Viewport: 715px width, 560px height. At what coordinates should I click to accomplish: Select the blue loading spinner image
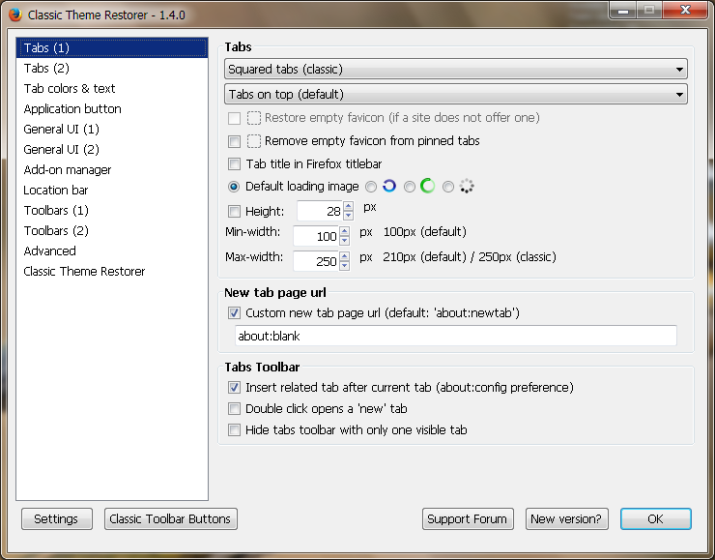[x=389, y=187]
